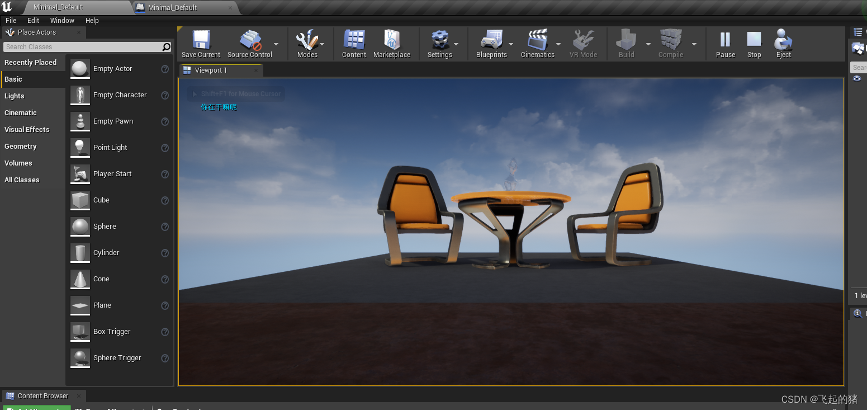Click the Search Classes input field
Viewport: 867px width, 410px height.
click(x=87, y=47)
